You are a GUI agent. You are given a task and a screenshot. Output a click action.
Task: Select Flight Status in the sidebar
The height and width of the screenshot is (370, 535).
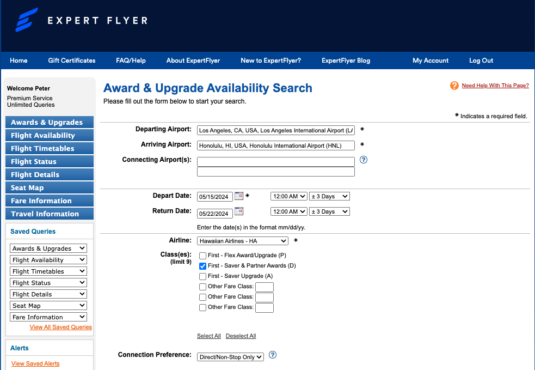[x=49, y=161]
